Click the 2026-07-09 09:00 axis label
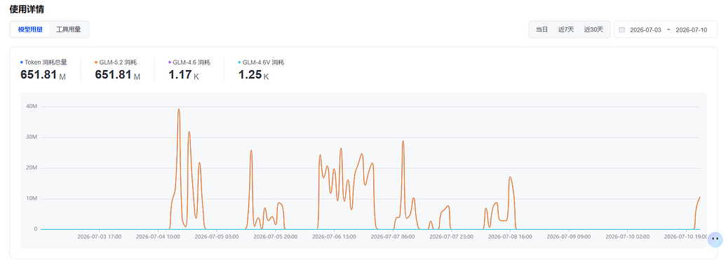This screenshot has height=267, width=726. tap(569, 236)
